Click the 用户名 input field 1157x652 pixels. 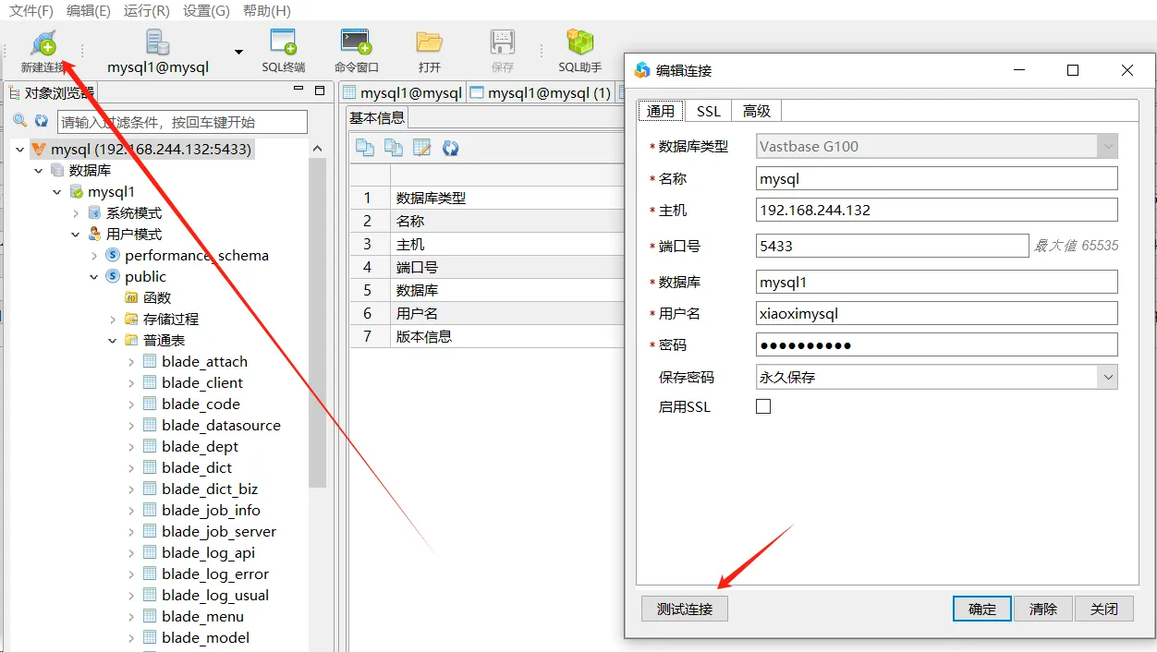point(936,313)
